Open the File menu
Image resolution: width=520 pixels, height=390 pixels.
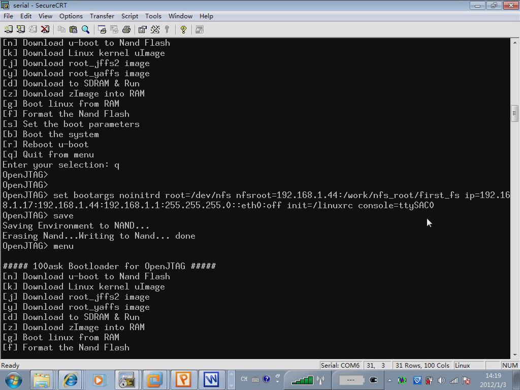8,16
